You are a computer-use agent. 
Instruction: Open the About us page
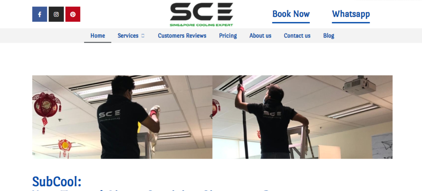pyautogui.click(x=260, y=36)
